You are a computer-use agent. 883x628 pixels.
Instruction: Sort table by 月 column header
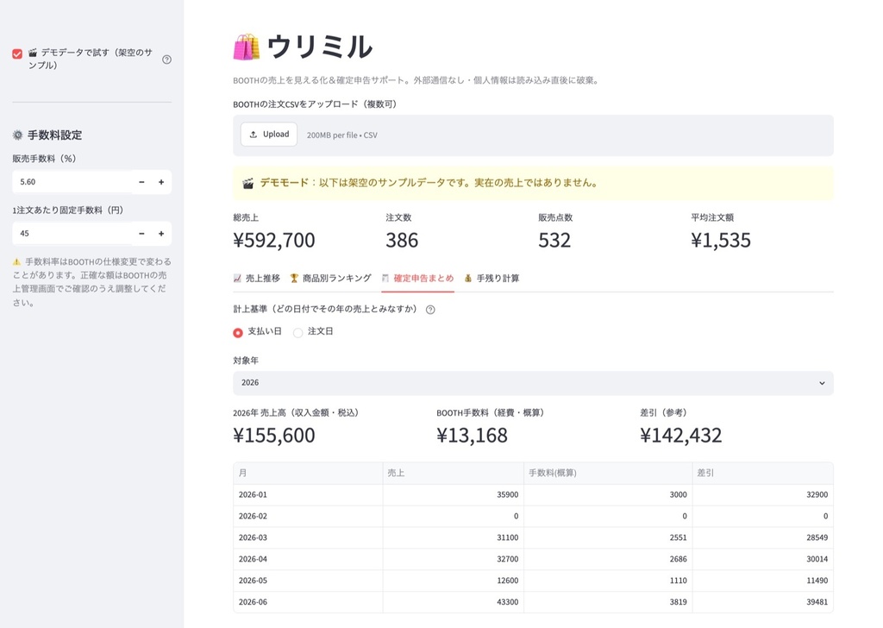click(308, 473)
